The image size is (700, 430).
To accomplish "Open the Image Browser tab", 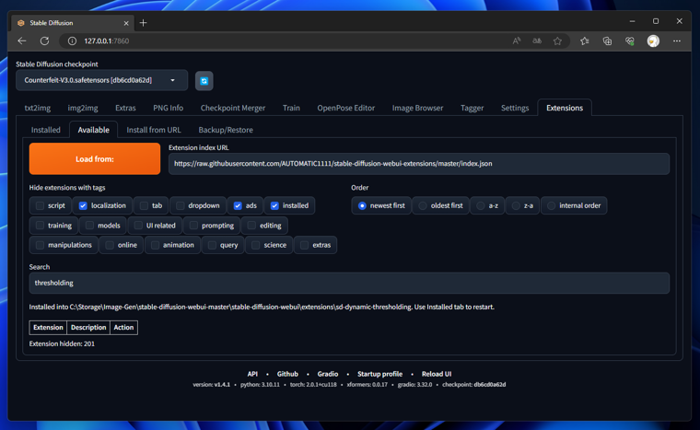I will point(418,108).
